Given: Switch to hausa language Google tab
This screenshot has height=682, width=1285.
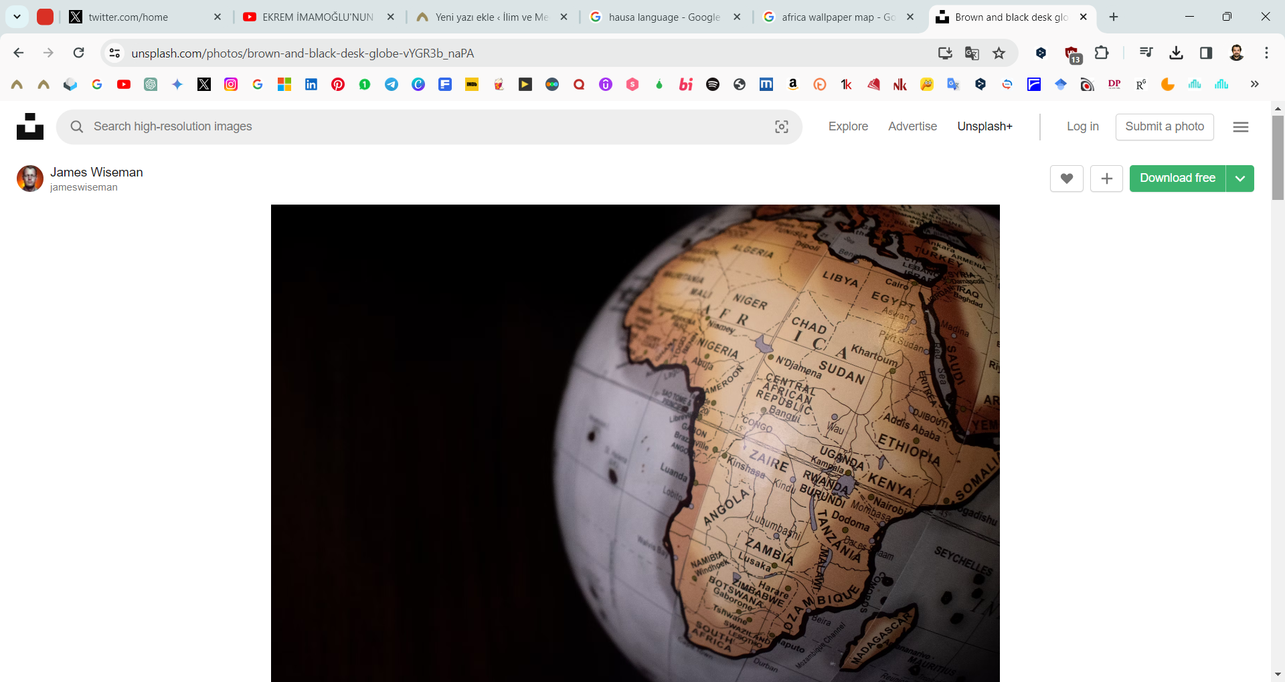Looking at the screenshot, I should click(x=664, y=17).
